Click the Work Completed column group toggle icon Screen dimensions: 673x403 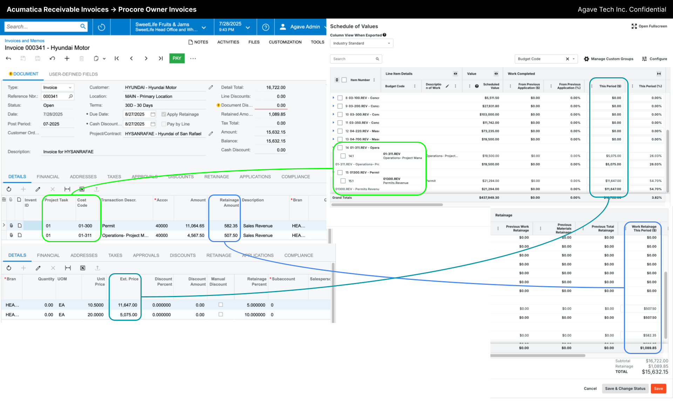point(659,73)
